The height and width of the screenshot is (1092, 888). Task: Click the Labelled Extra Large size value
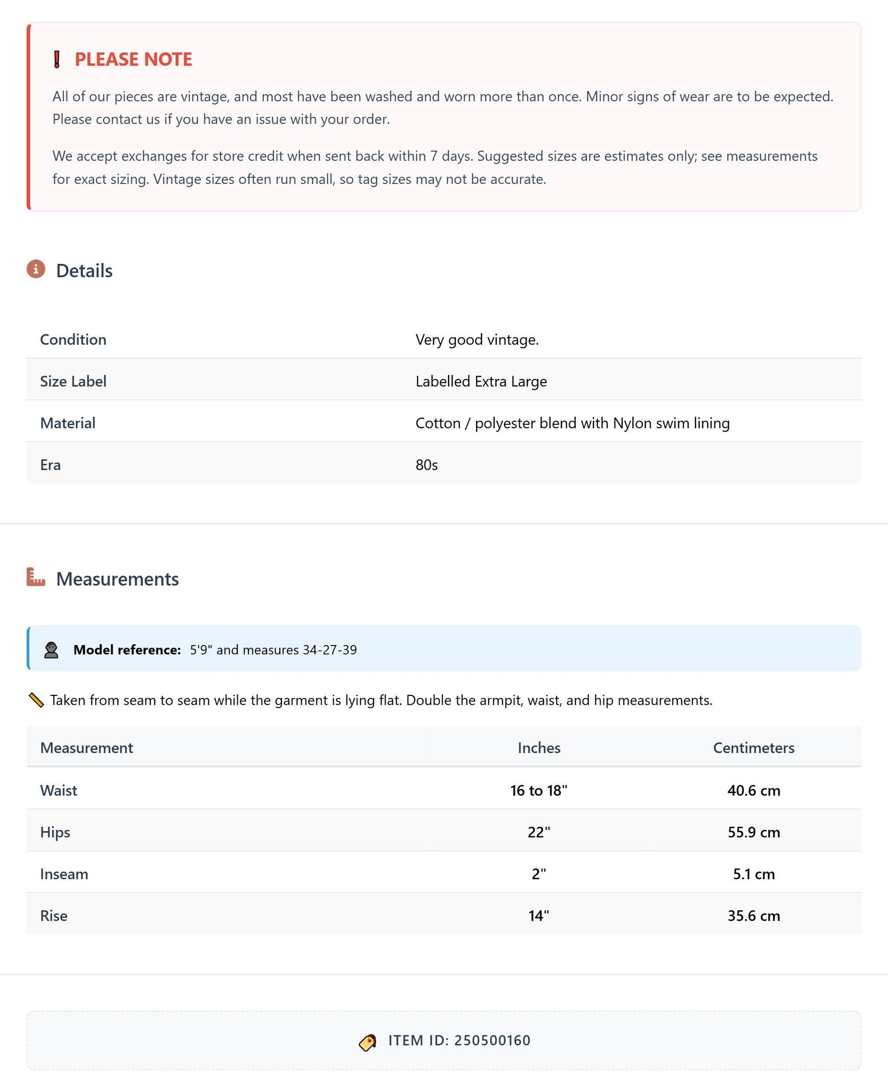coord(481,381)
